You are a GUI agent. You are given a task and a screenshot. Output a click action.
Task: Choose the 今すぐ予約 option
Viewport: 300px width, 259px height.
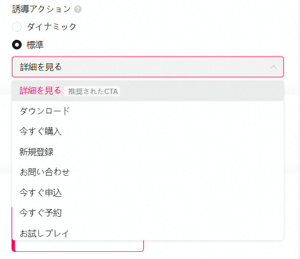pyautogui.click(x=40, y=213)
